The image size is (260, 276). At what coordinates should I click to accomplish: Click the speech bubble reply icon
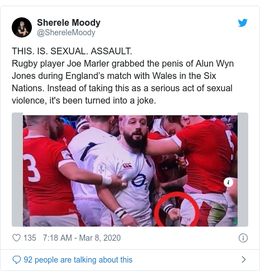(17, 260)
